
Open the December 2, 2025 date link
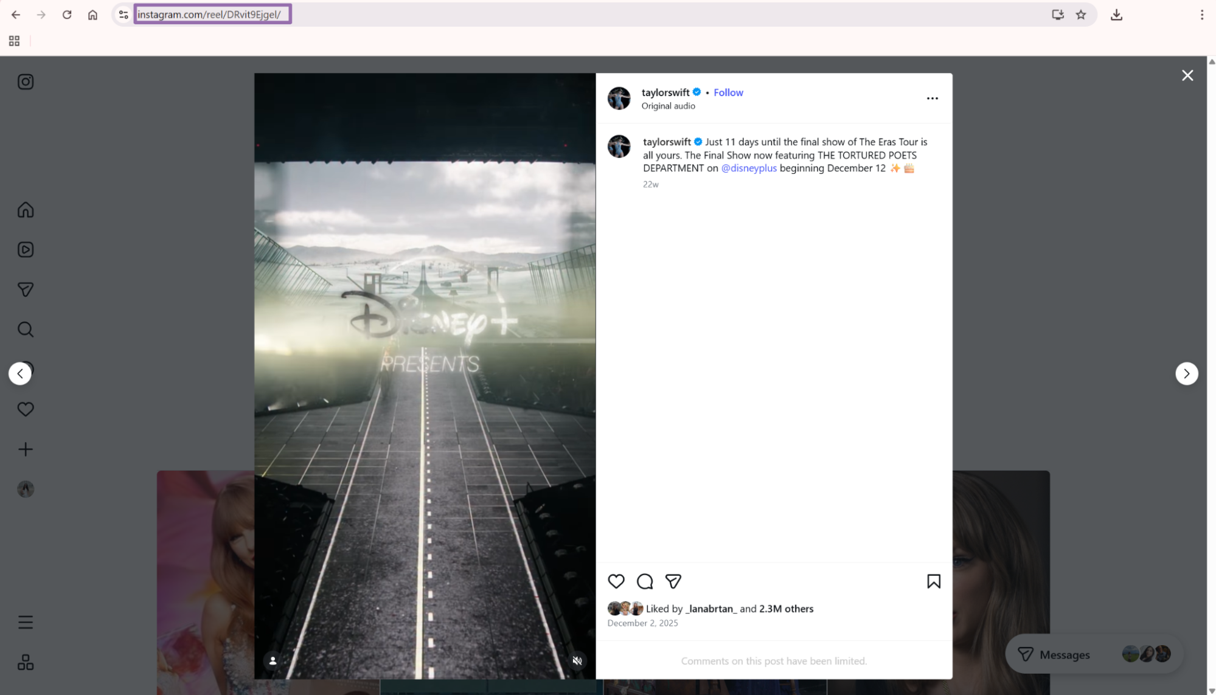[x=642, y=623]
